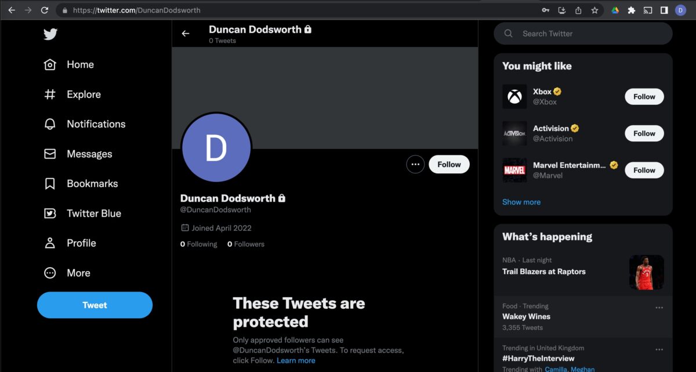This screenshot has width=696, height=372.
Task: Click the Twitter Blue icon
Action: [x=50, y=213]
